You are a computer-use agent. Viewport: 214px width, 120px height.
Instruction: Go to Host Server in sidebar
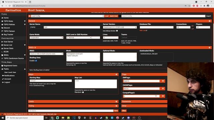(8, 42)
